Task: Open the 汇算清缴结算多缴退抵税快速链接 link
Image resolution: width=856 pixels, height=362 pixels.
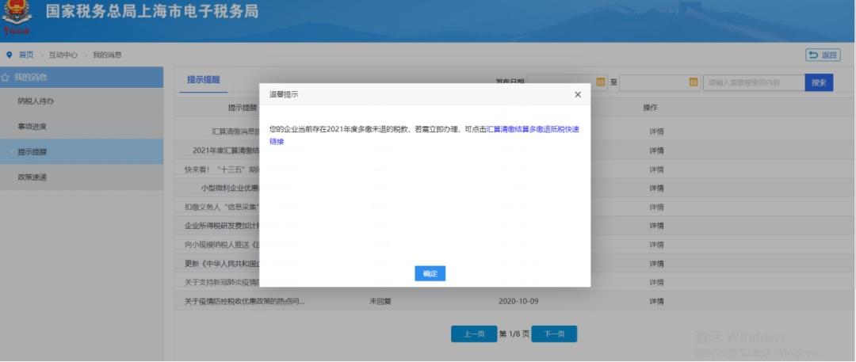Action: coord(533,128)
